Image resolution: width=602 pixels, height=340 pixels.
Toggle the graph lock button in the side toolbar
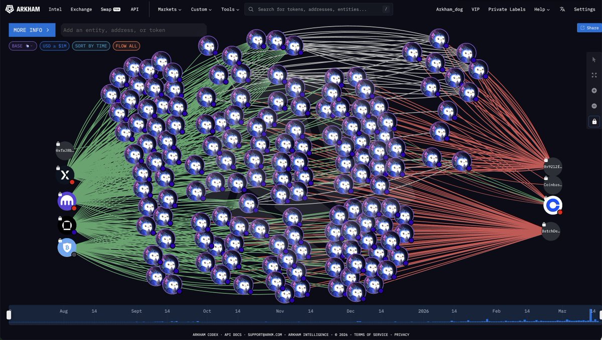[x=594, y=121]
